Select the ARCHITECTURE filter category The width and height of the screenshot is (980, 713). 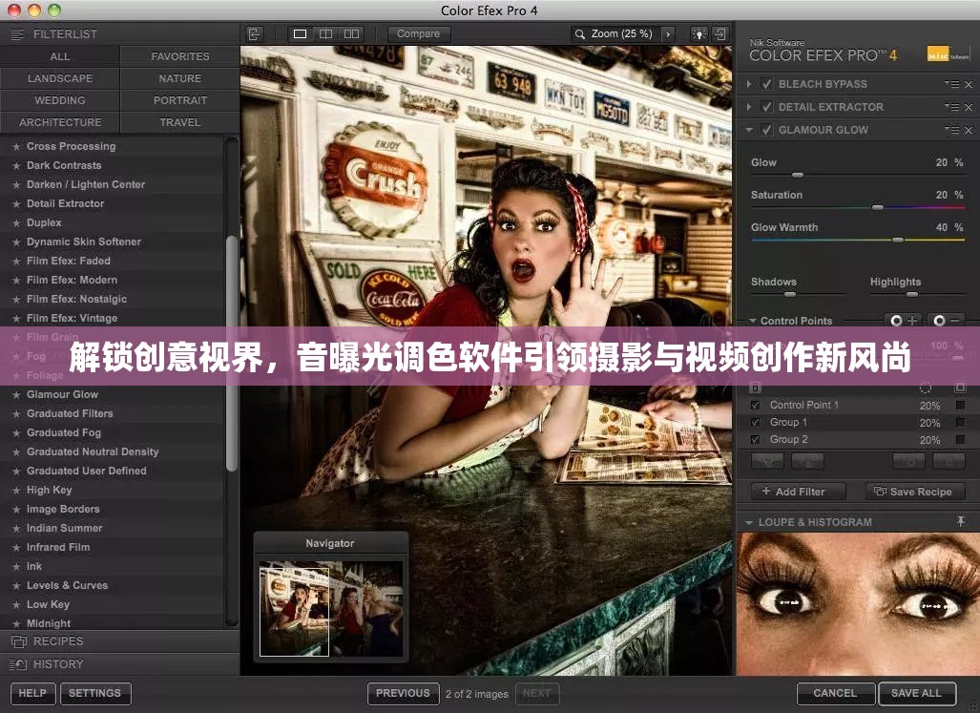click(x=60, y=122)
